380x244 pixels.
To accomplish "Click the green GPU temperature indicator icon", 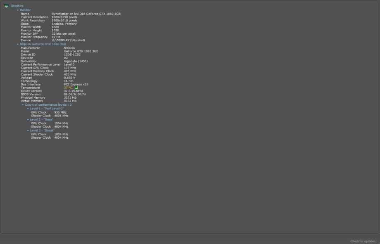I will coord(76,88).
